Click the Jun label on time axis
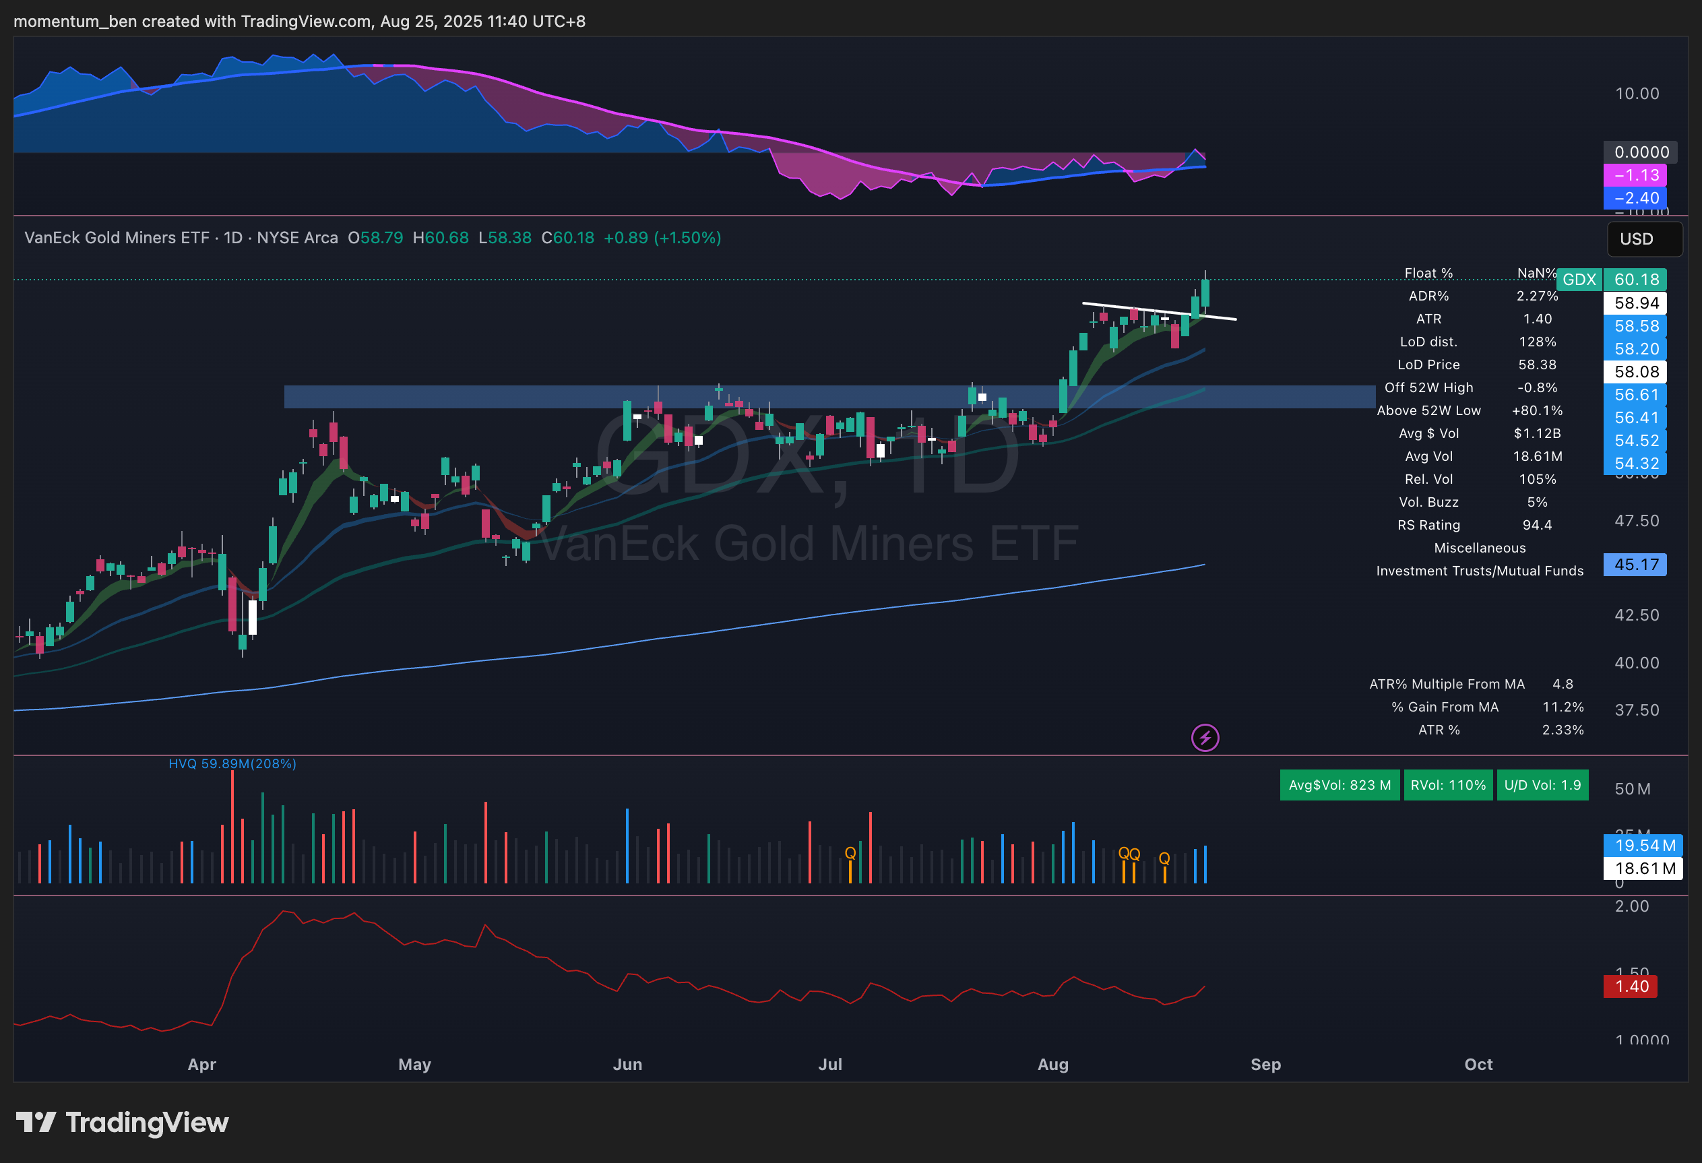 click(627, 1064)
